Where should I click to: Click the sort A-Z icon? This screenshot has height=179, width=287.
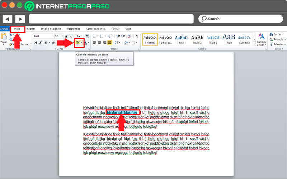click(x=130, y=36)
